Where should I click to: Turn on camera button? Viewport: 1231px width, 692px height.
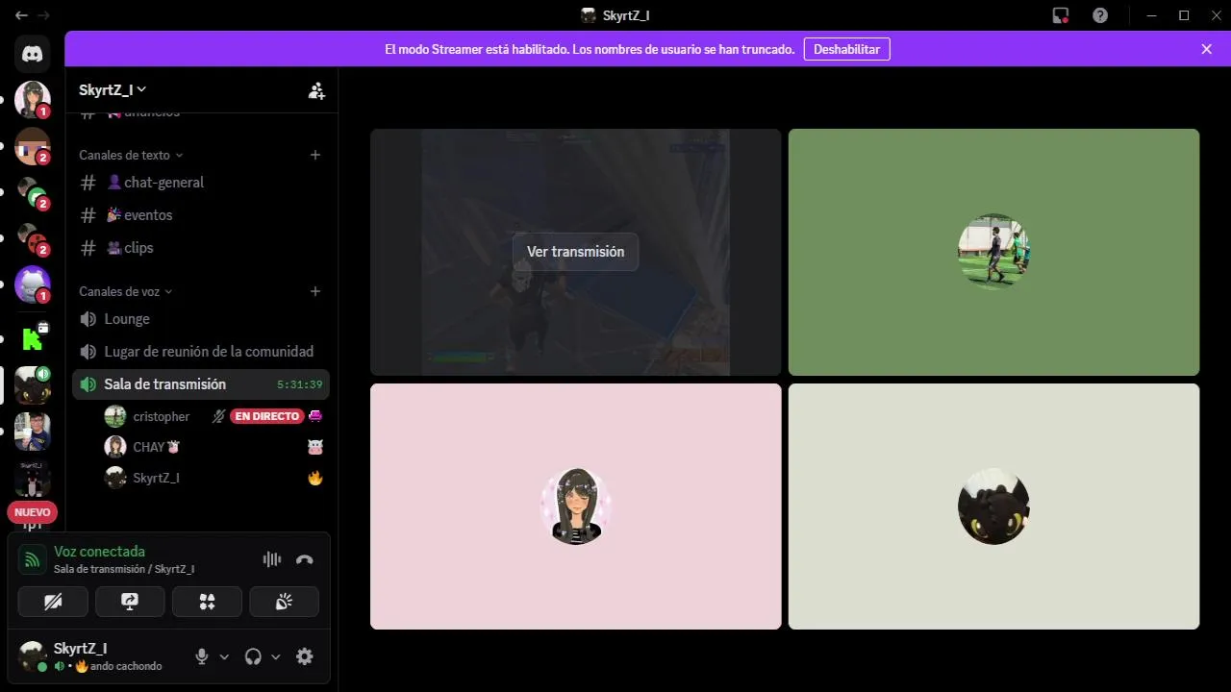point(53,602)
